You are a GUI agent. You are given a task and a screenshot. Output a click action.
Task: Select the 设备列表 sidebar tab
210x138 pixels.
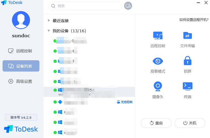point(21,66)
